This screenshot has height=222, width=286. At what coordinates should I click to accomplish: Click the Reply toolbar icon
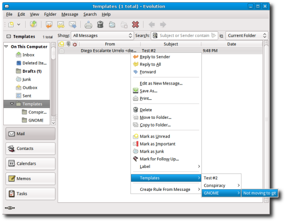tap(49, 25)
